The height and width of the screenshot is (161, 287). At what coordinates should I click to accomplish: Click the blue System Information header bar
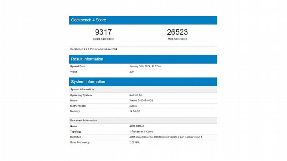(143, 81)
